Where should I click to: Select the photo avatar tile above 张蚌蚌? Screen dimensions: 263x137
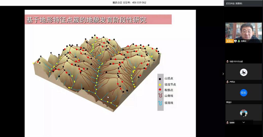243,113
